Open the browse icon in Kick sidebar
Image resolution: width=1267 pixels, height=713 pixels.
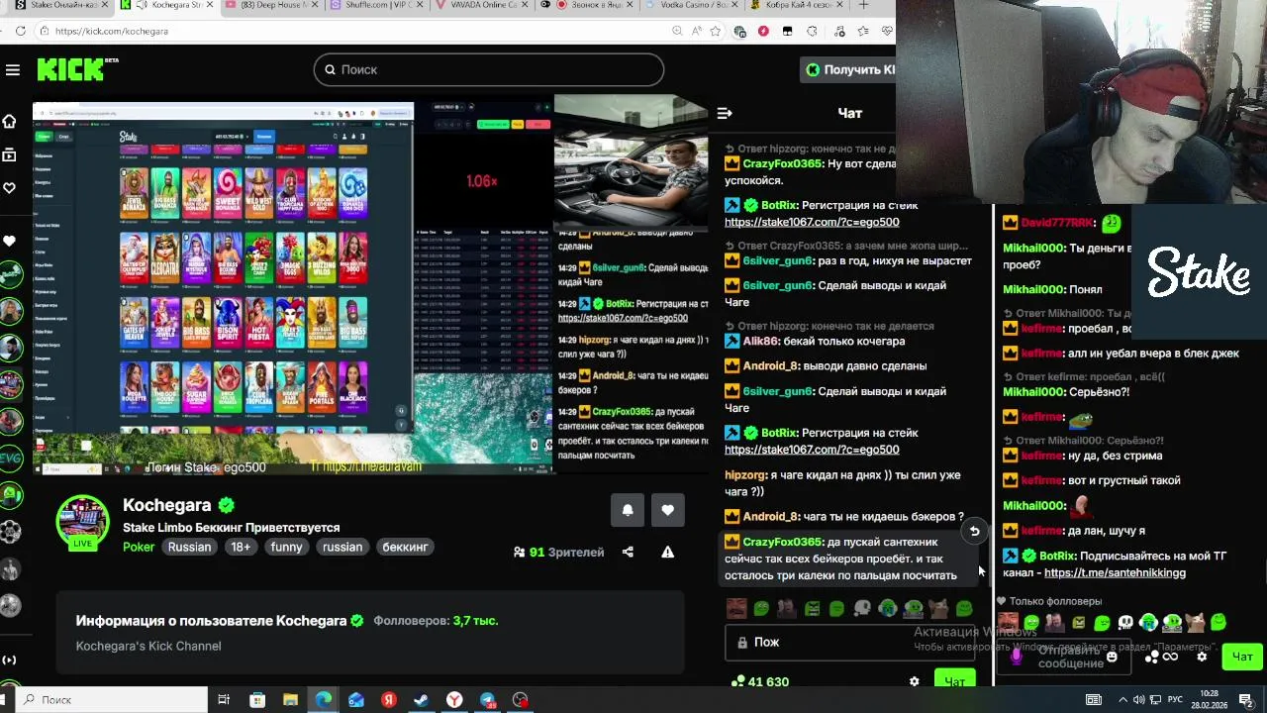tap(10, 154)
